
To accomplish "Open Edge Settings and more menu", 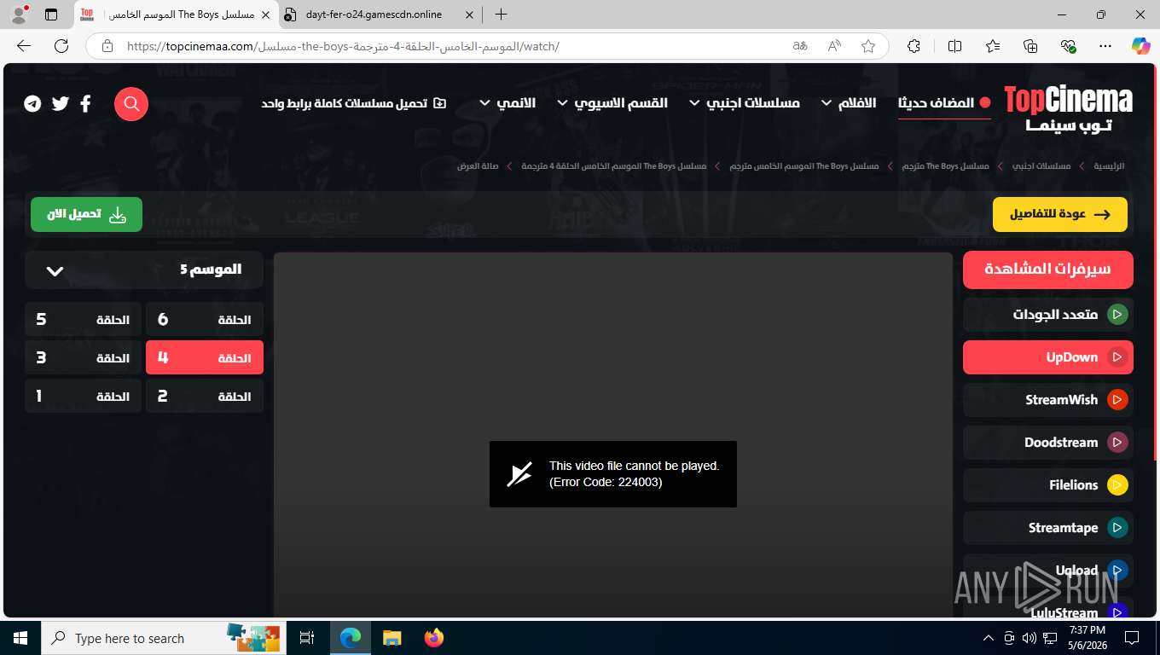I will 1105,46.
